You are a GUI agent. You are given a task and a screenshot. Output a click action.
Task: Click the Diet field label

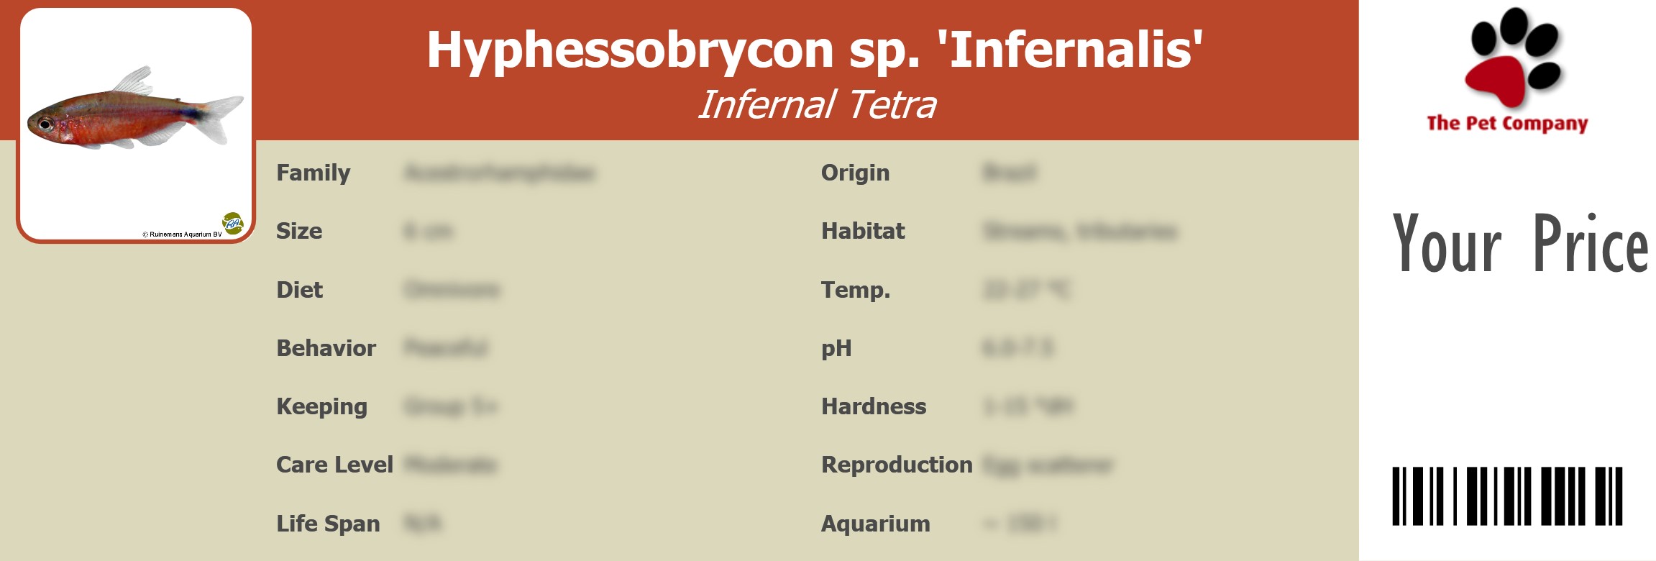click(x=299, y=290)
